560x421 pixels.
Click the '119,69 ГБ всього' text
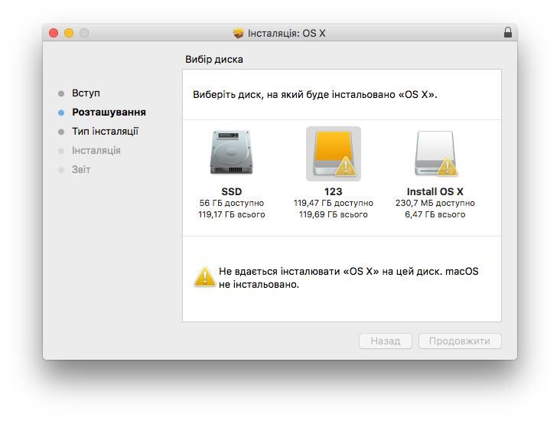[334, 214]
